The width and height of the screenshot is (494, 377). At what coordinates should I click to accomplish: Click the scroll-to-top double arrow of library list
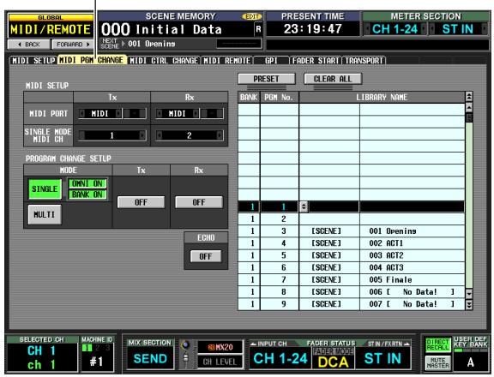pyautogui.click(x=469, y=96)
